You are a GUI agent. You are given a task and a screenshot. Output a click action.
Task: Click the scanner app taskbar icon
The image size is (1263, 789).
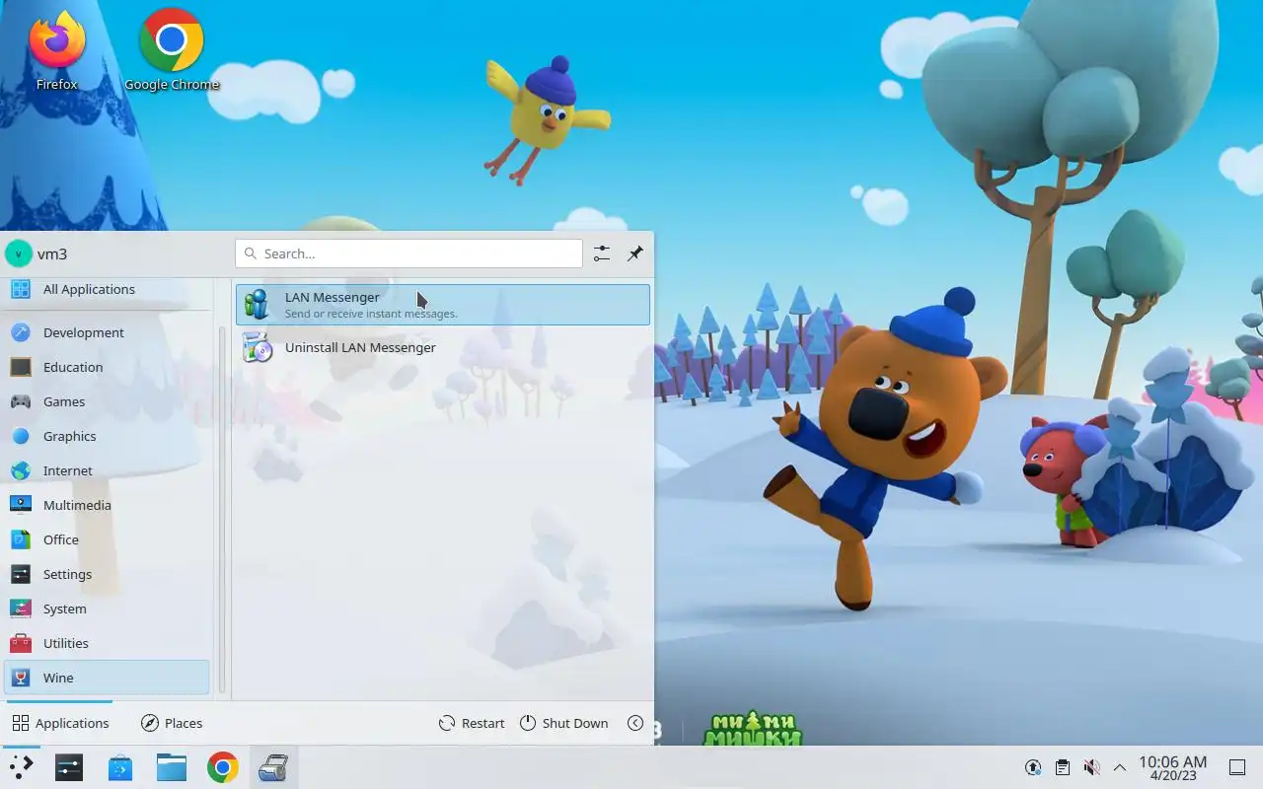tap(273, 767)
